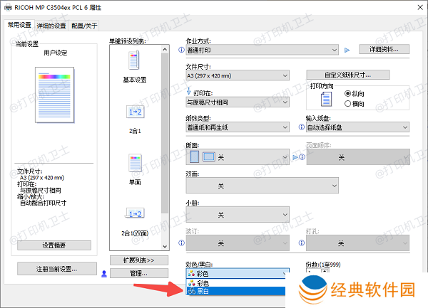Switch to 常用设置 tab
This screenshot has width=428, height=308.
tap(19, 25)
